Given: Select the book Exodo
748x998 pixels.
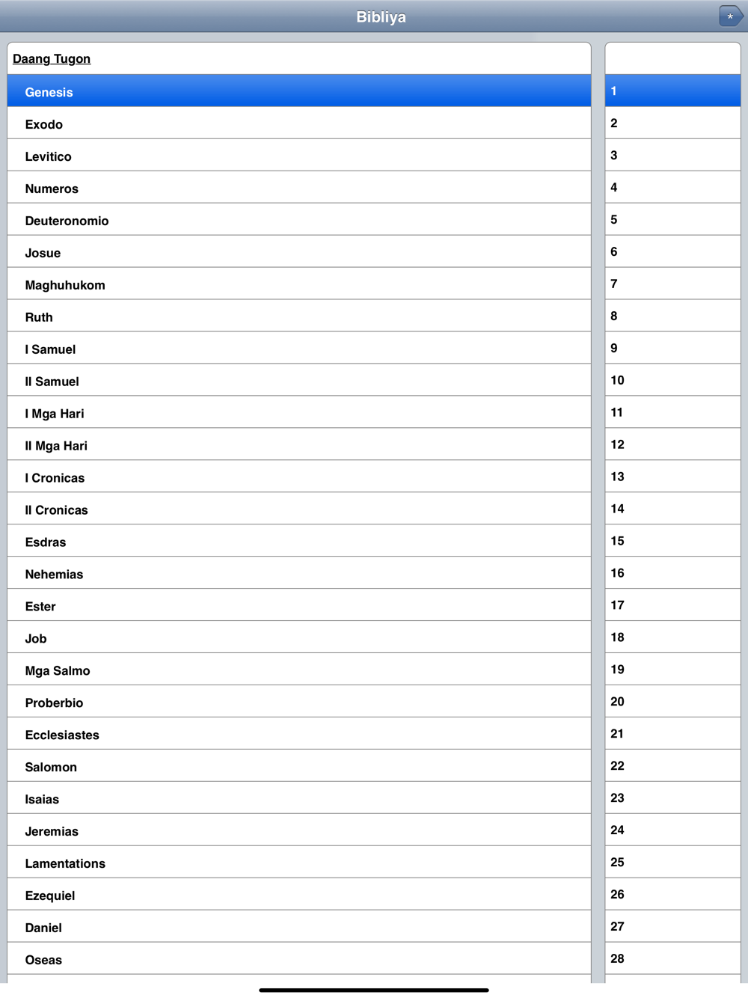Looking at the screenshot, I should click(x=299, y=123).
